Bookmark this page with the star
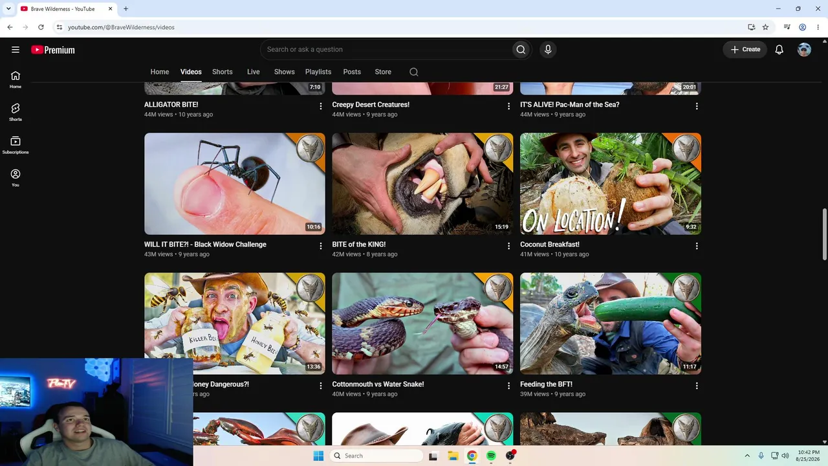Screen dimensions: 828x466 765,27
